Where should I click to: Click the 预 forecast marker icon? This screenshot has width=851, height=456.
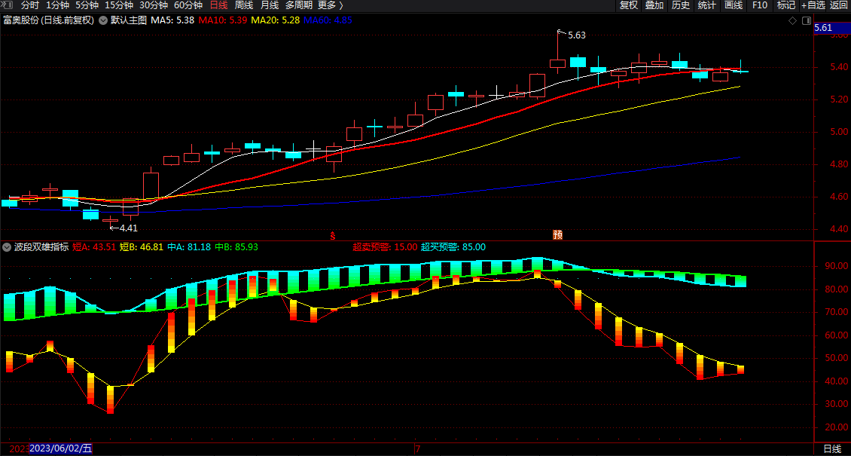(x=557, y=235)
